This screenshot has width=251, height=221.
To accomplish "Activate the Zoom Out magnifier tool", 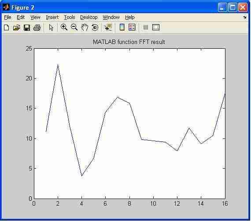I will (74, 27).
